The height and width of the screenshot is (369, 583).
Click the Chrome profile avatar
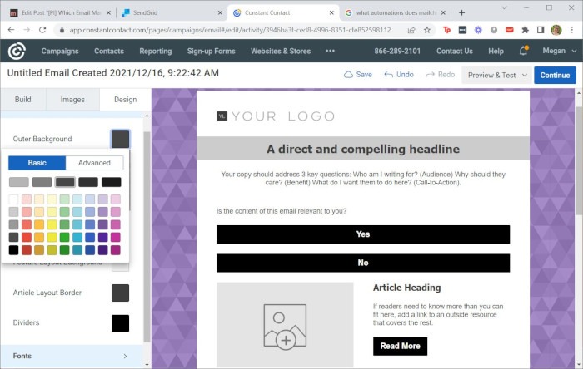point(556,30)
